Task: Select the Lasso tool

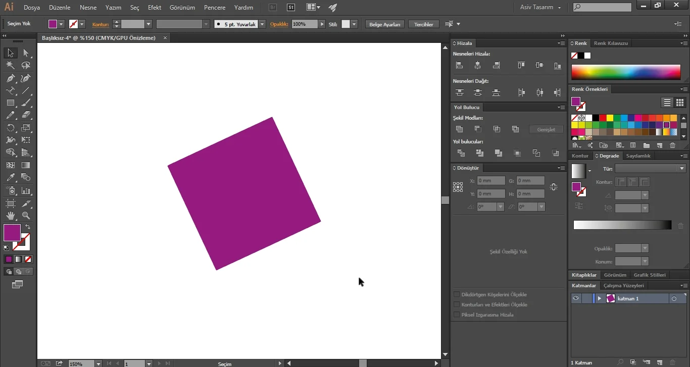Action: [x=26, y=66]
